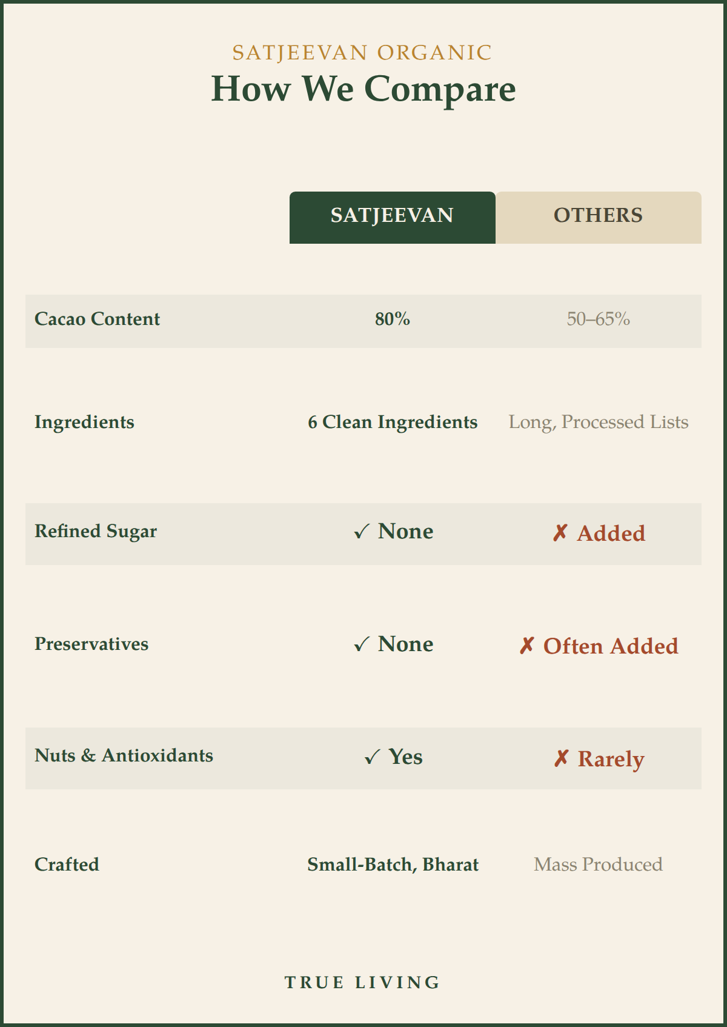
Task: Select the SATJEEVAN column header
Action: (393, 218)
